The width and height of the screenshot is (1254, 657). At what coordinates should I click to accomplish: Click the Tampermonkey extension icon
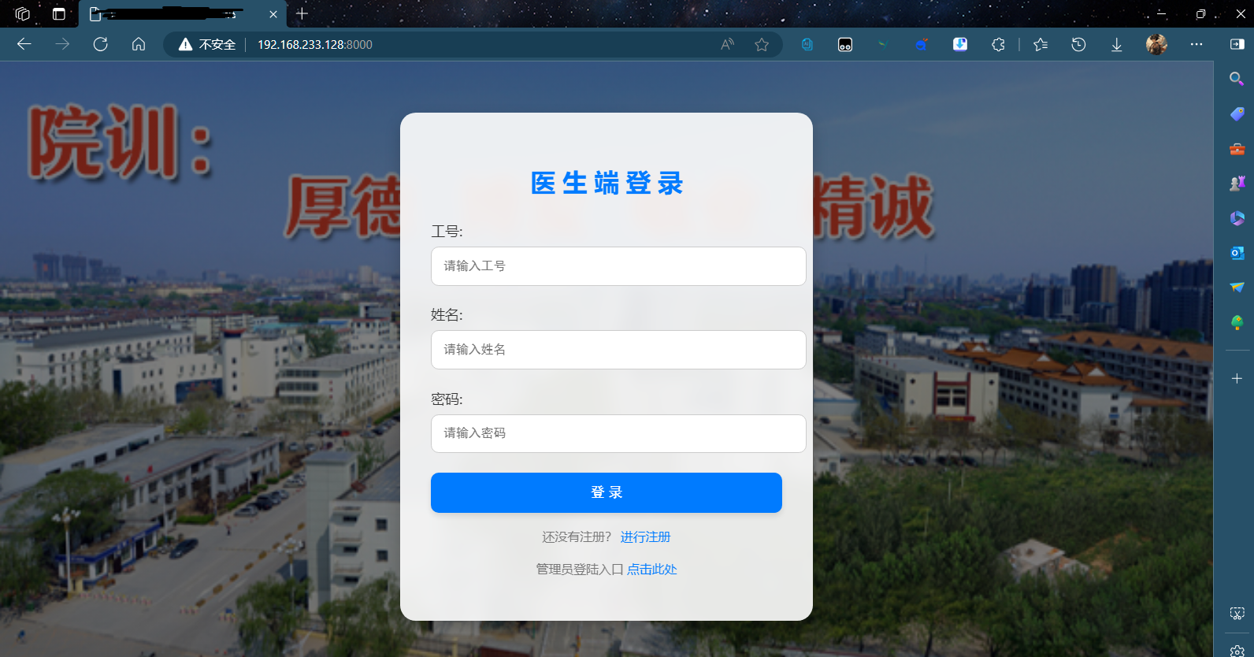[x=845, y=45]
